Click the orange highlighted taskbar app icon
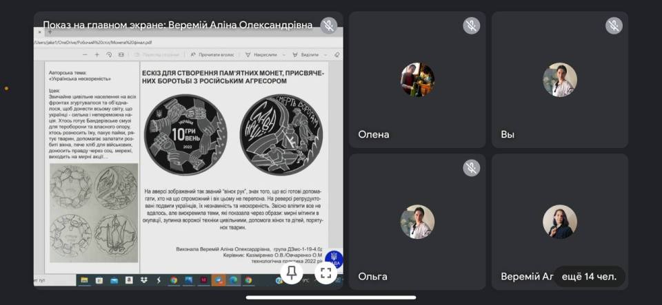The image size is (662, 305). [x=219, y=280]
